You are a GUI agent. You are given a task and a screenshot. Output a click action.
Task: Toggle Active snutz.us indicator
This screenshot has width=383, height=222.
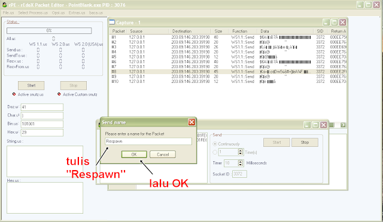coord(14,94)
